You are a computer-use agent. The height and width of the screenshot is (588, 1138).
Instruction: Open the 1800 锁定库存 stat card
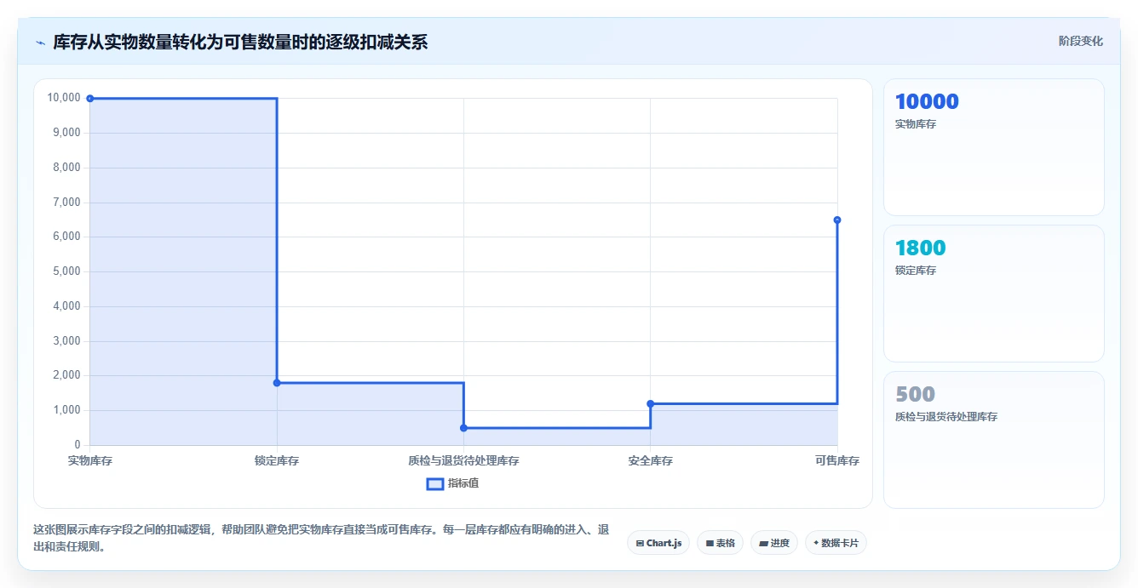point(994,294)
